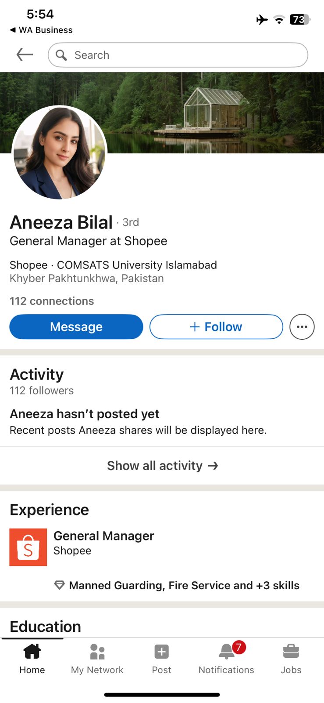This screenshot has width=324, height=703.
Task: Go to the Home tab
Action: point(32,658)
